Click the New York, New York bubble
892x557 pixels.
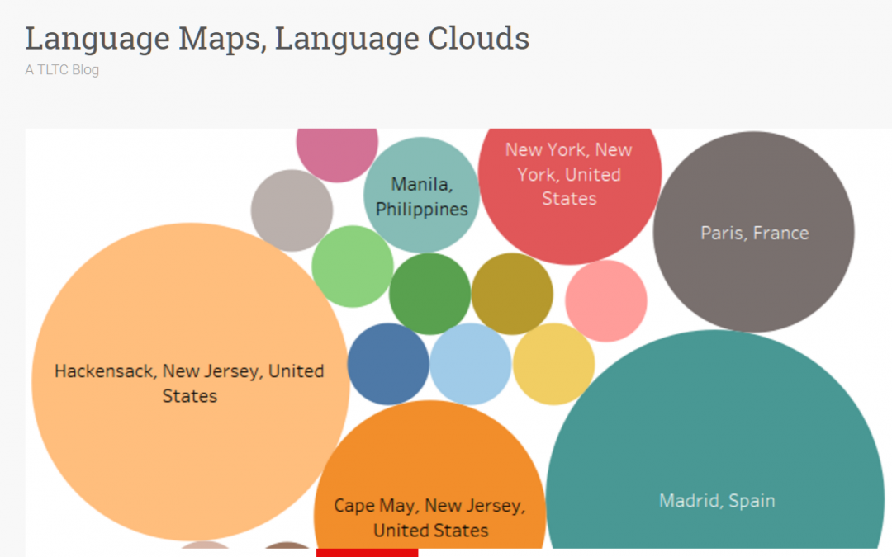pos(569,196)
